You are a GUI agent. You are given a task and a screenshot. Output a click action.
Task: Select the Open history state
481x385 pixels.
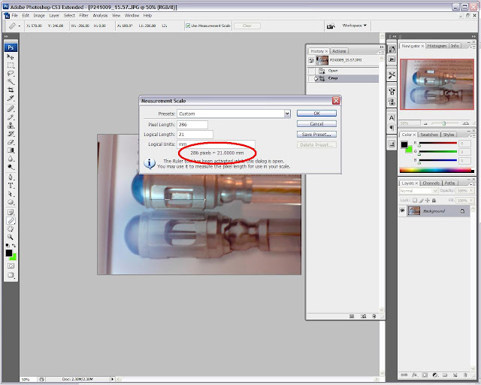(343, 71)
